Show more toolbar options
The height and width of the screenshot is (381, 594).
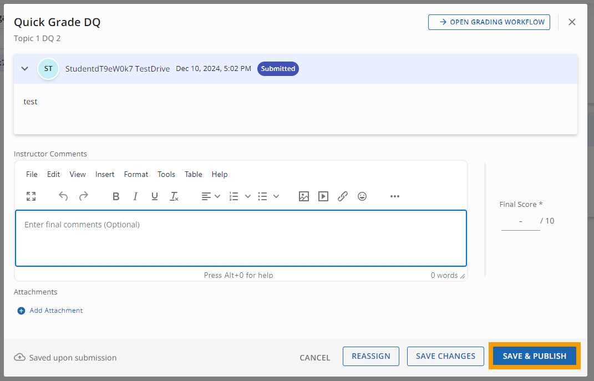(394, 196)
